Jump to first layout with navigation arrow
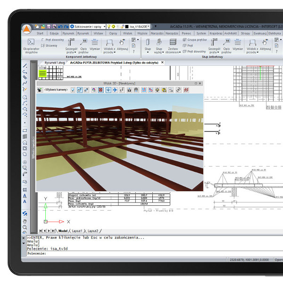The width and height of the screenshot is (283, 285). tap(41, 231)
